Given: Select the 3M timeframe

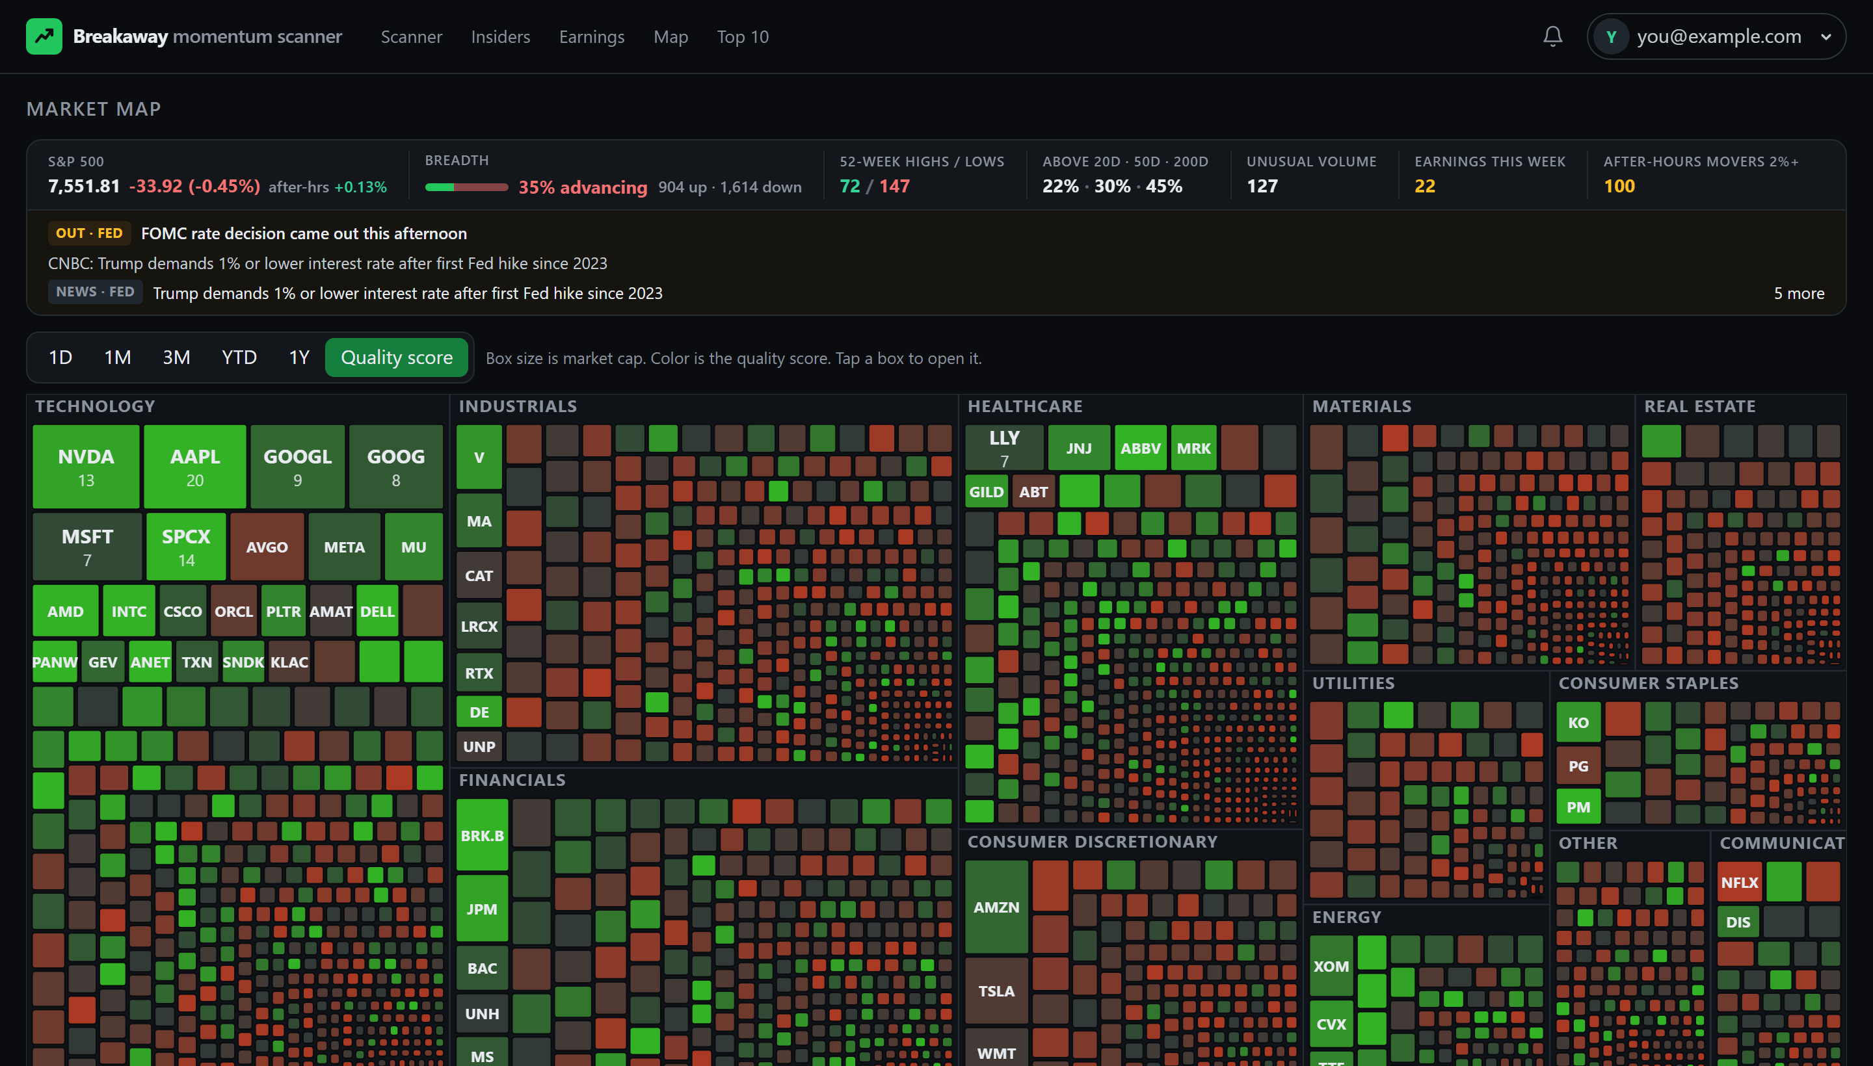Looking at the screenshot, I should 176,357.
